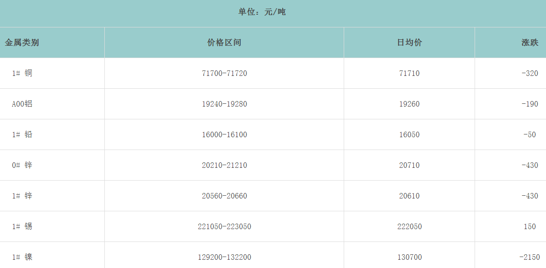Select price range 20210-21210 for 0# zinc
Viewport: 546px width, 268px height.
[x=224, y=165]
